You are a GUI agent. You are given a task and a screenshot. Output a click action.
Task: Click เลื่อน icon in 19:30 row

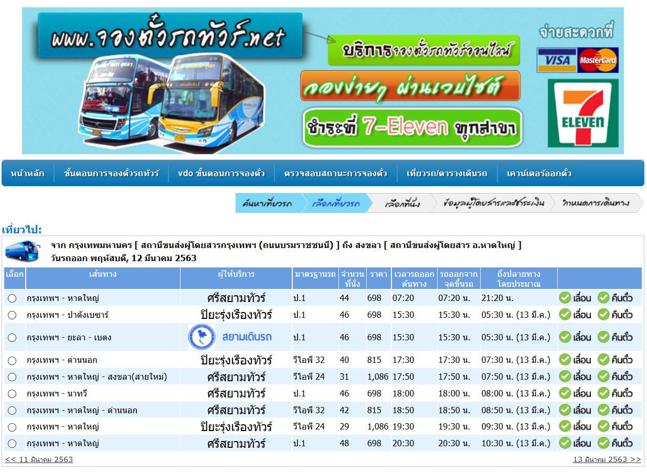[x=565, y=427]
